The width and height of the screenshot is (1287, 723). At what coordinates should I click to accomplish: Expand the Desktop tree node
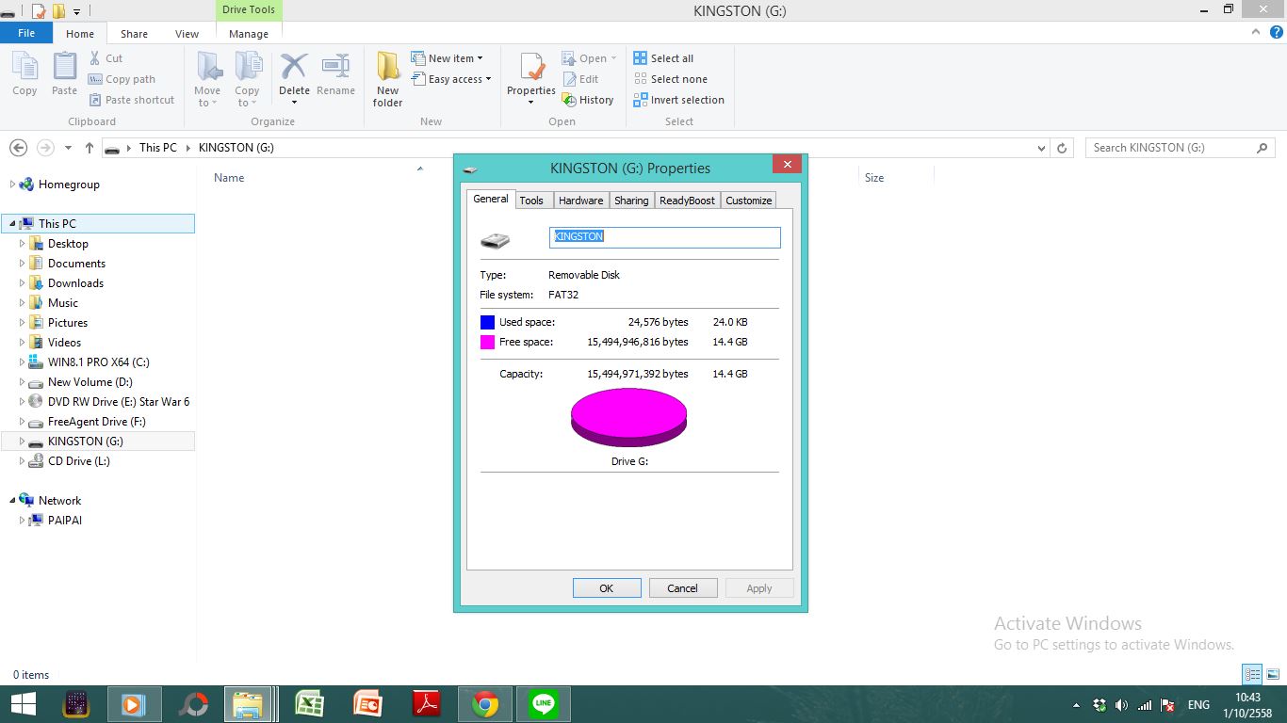click(x=23, y=244)
